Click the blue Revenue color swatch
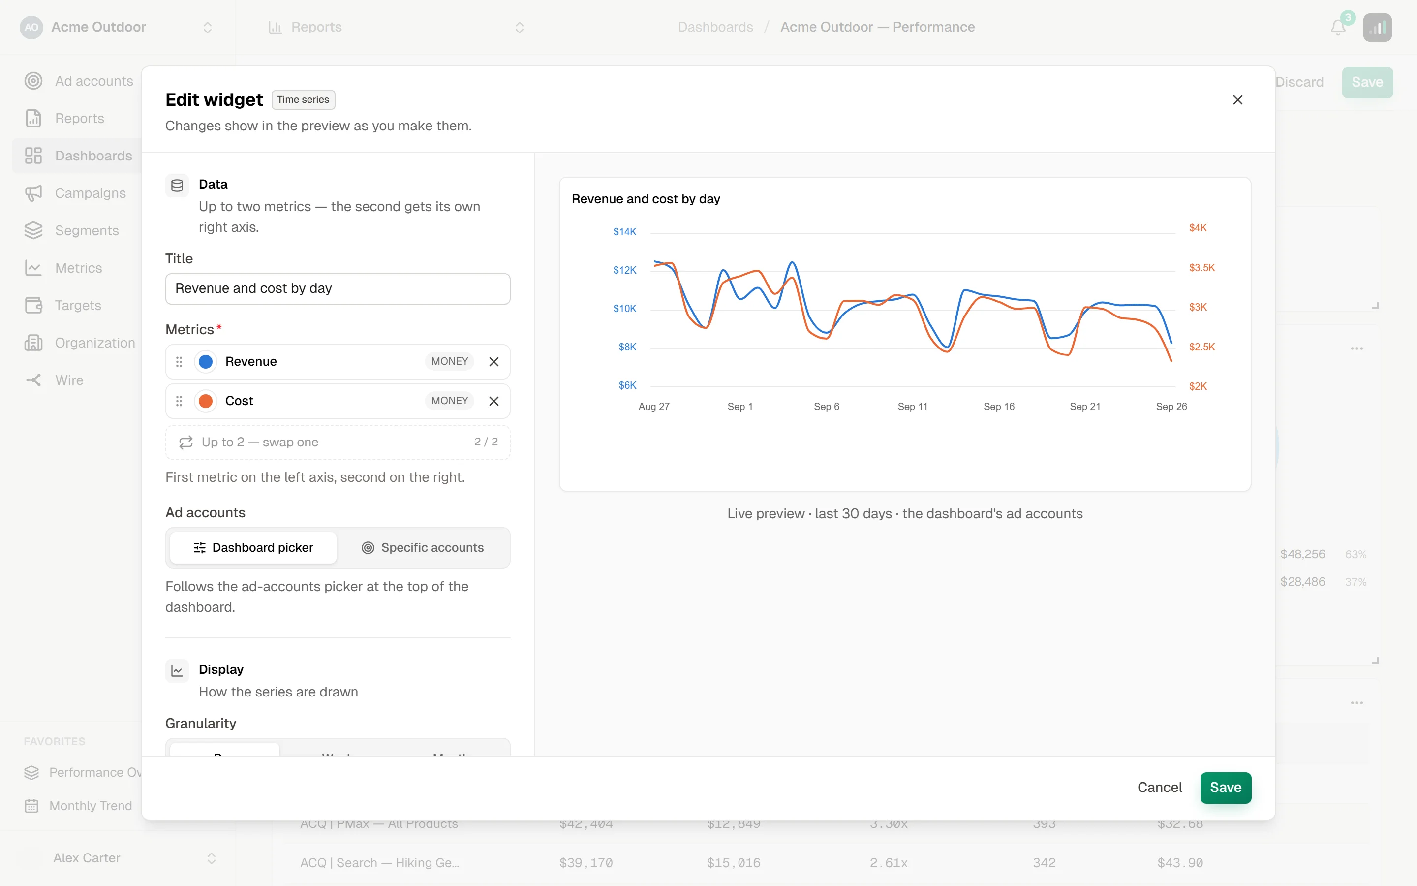The height and width of the screenshot is (886, 1417). (206, 362)
